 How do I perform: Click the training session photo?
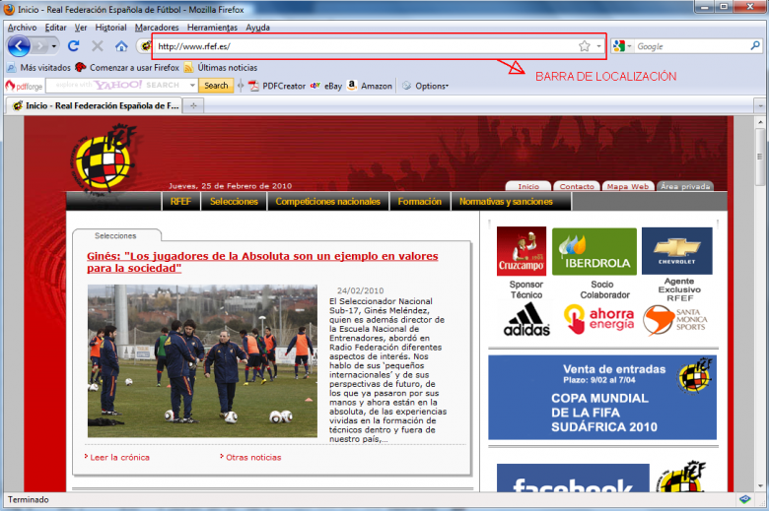tap(202, 361)
